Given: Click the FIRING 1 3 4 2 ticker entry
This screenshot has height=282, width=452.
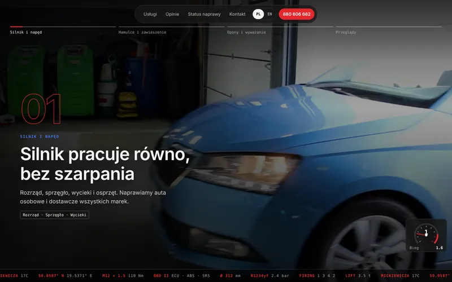Looking at the screenshot, I should pyautogui.click(x=317, y=276).
